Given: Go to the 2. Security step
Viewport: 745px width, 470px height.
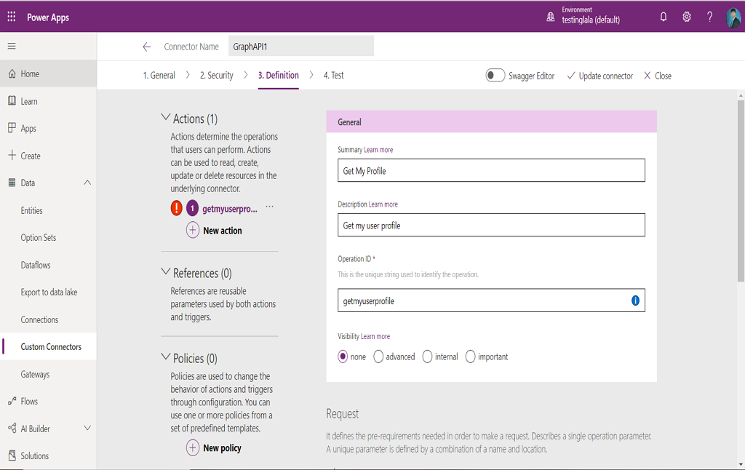Looking at the screenshot, I should click(217, 76).
